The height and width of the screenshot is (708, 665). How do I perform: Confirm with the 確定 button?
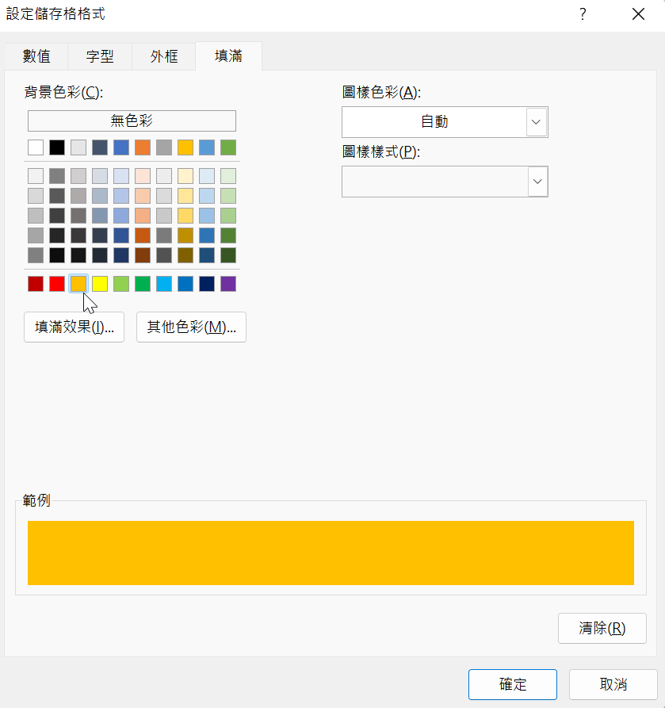tap(512, 684)
